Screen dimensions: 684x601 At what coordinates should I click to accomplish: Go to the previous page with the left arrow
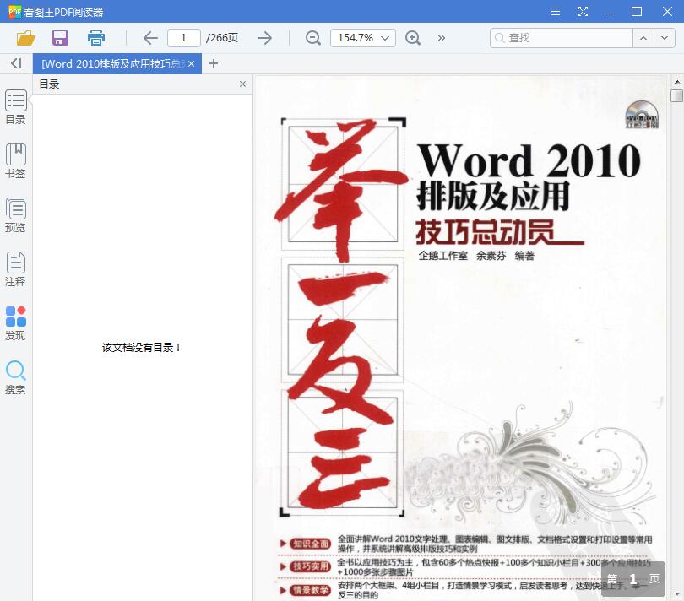click(150, 38)
